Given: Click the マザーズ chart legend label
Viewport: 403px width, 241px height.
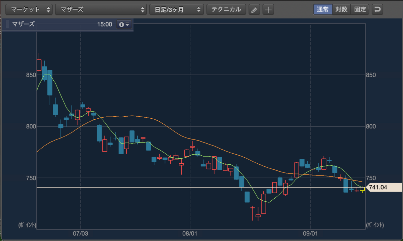Looking at the screenshot, I should [24, 25].
